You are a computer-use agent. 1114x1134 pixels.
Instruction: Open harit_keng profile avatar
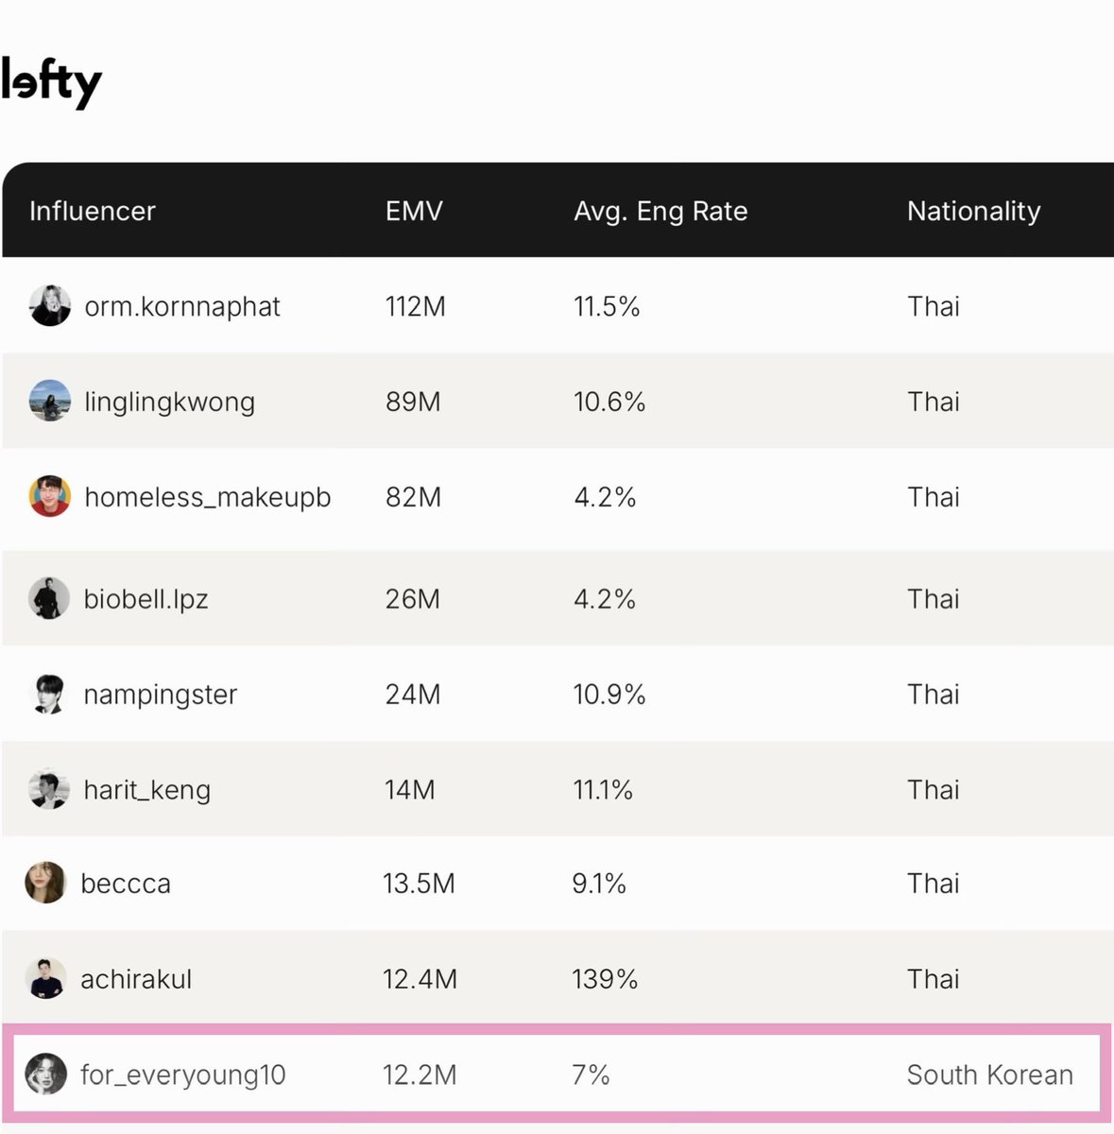49,789
